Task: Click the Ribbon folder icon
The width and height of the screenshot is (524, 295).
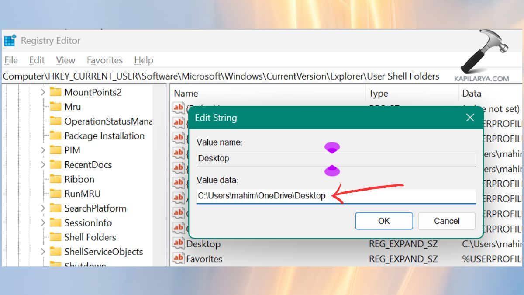Action: [55, 179]
